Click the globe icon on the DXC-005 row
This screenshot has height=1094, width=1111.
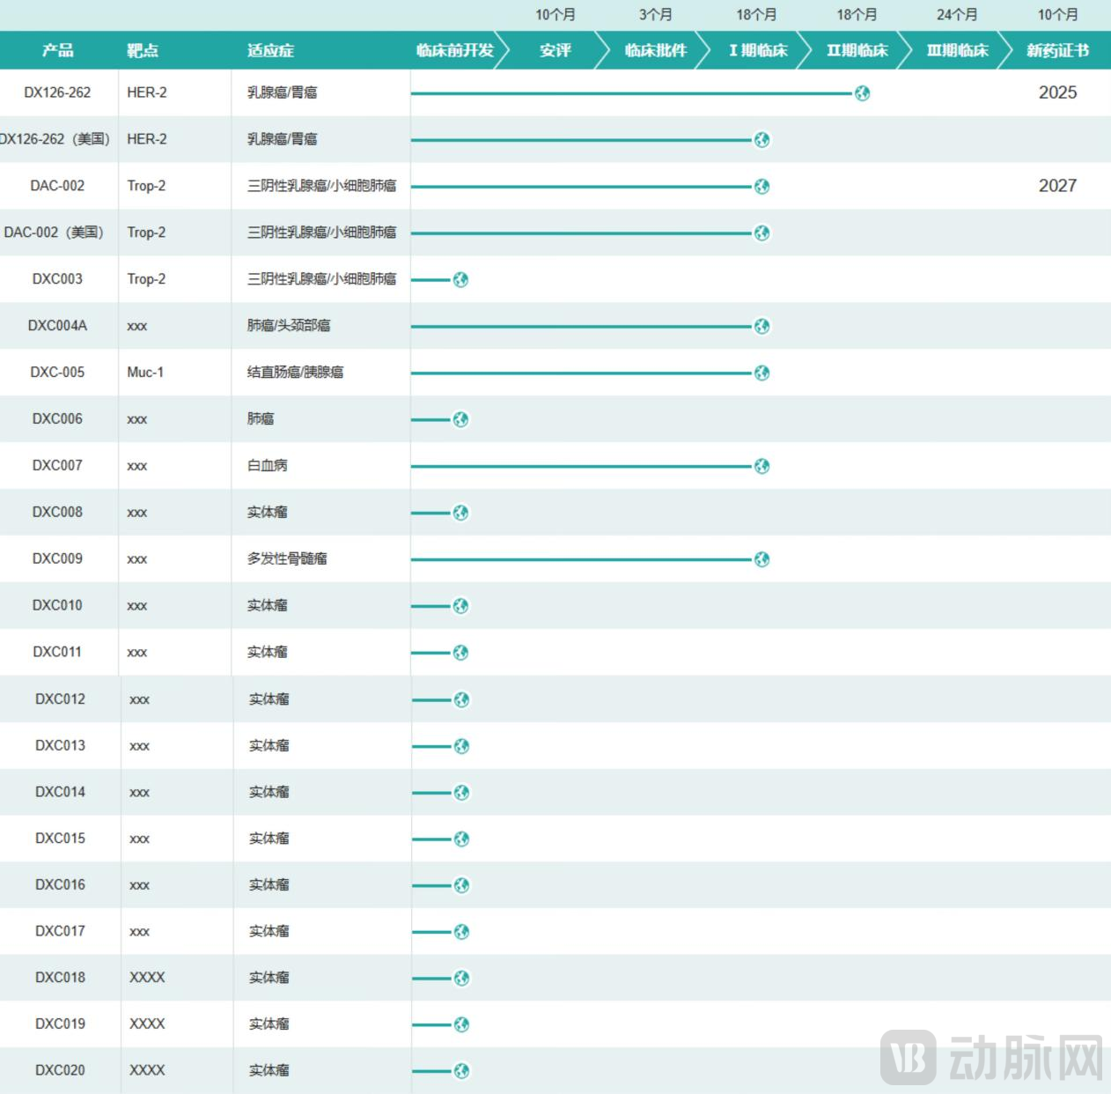click(762, 373)
